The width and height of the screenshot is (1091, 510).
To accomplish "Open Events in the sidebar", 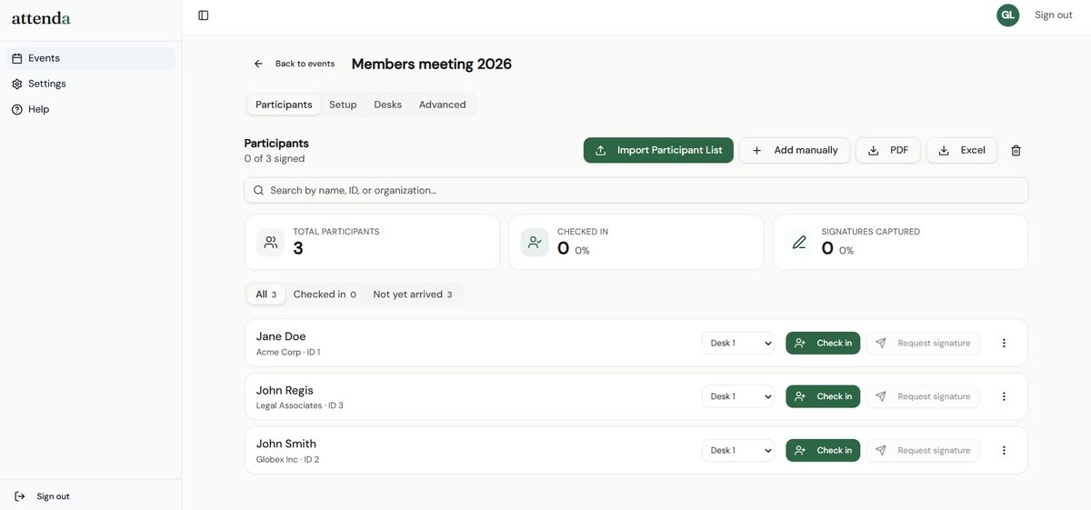I will 91,58.
